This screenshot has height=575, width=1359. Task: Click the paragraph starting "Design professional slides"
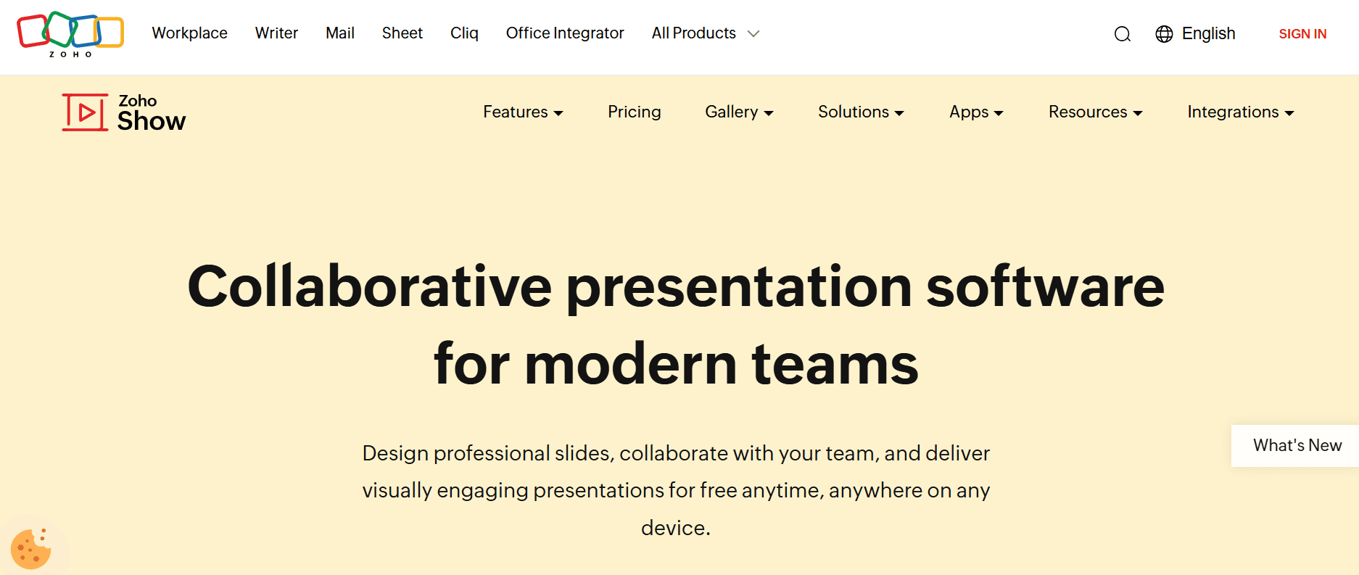[x=676, y=490]
